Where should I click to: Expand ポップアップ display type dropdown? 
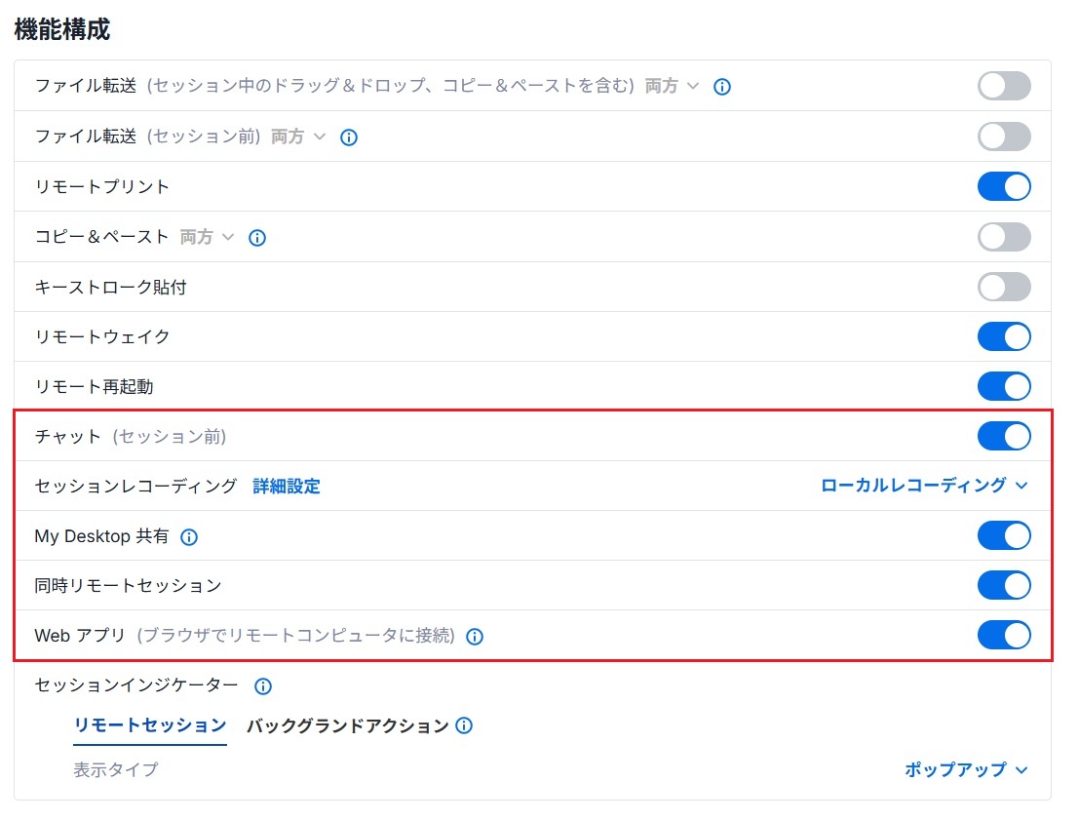click(966, 769)
